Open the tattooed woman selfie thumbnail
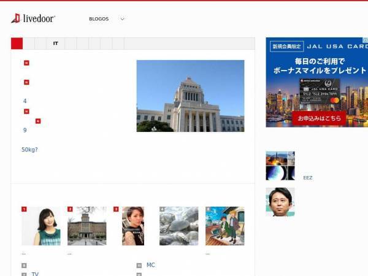This screenshot has width=368, height=276. point(133,226)
